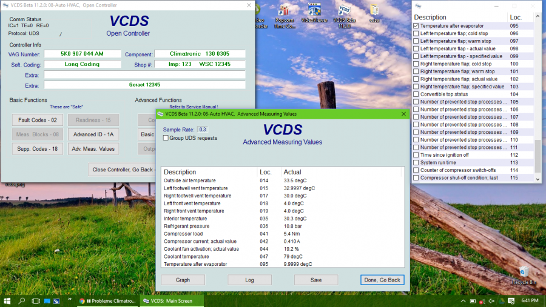Click scroll down arrow in selection list
The width and height of the screenshot is (546, 307).
(538, 179)
